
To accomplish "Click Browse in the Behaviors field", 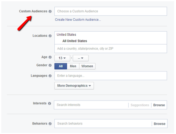I will coord(159,124).
